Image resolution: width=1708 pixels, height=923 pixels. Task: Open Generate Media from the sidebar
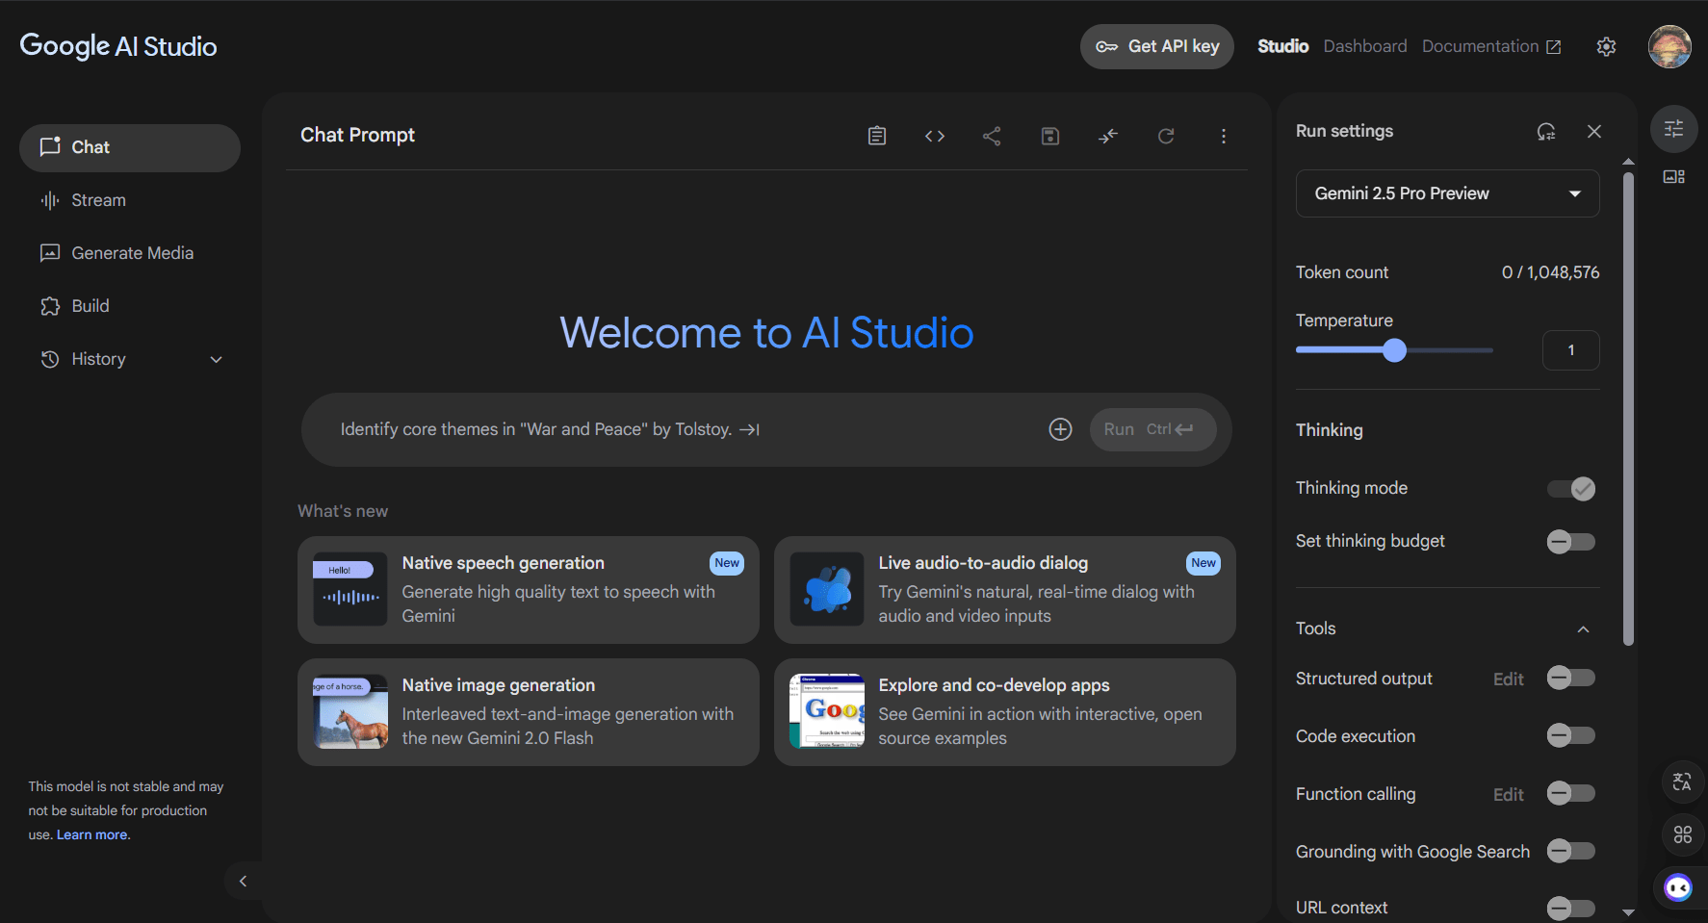[x=130, y=253]
